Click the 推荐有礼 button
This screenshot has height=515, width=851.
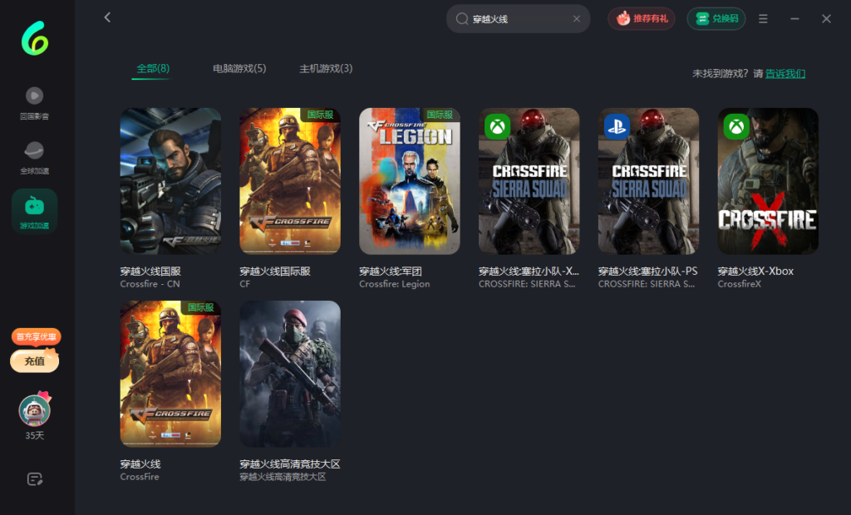642,18
